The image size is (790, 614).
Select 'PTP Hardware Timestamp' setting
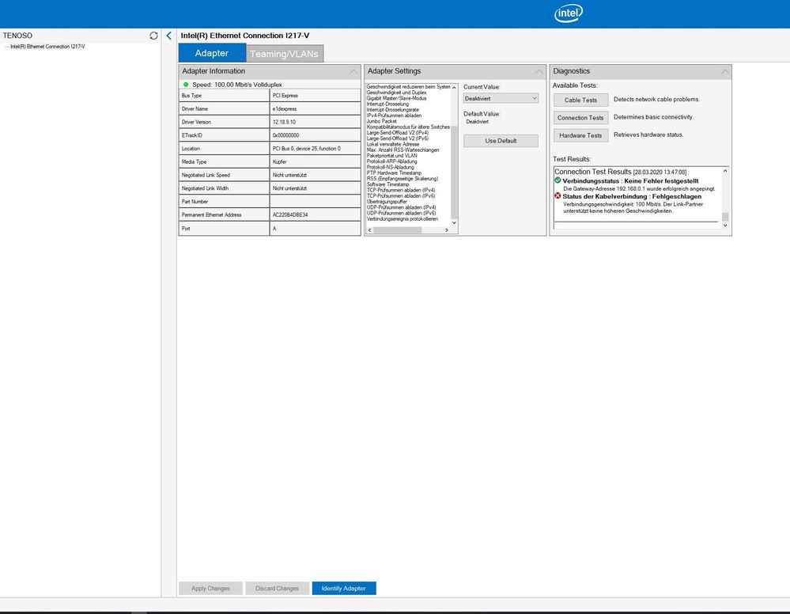[x=394, y=173]
